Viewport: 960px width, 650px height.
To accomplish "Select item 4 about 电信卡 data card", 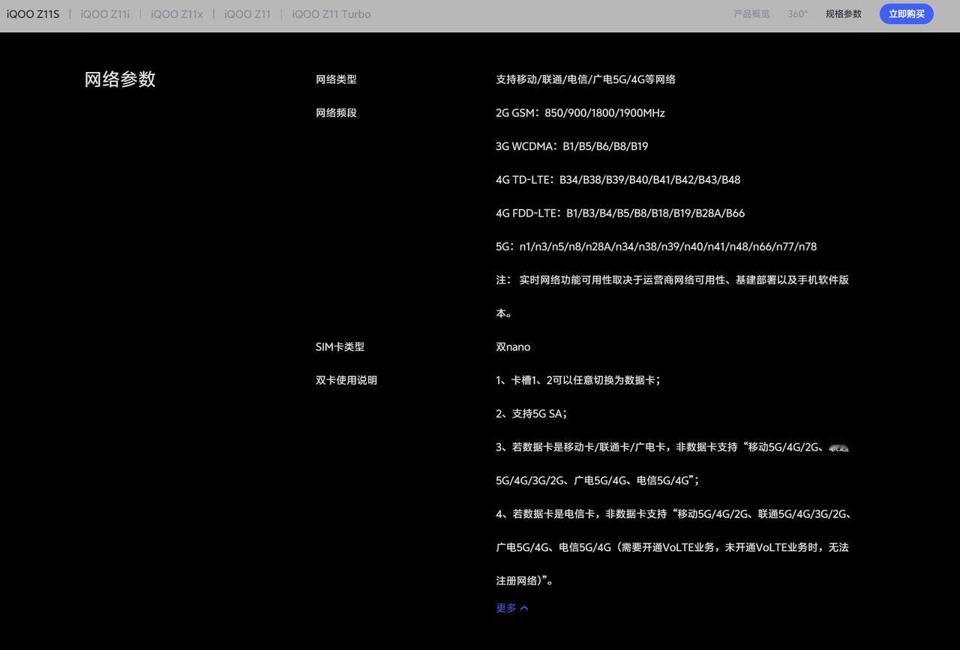I will [673, 547].
